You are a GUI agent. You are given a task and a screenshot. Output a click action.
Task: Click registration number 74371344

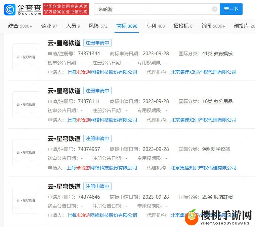pos(89,54)
